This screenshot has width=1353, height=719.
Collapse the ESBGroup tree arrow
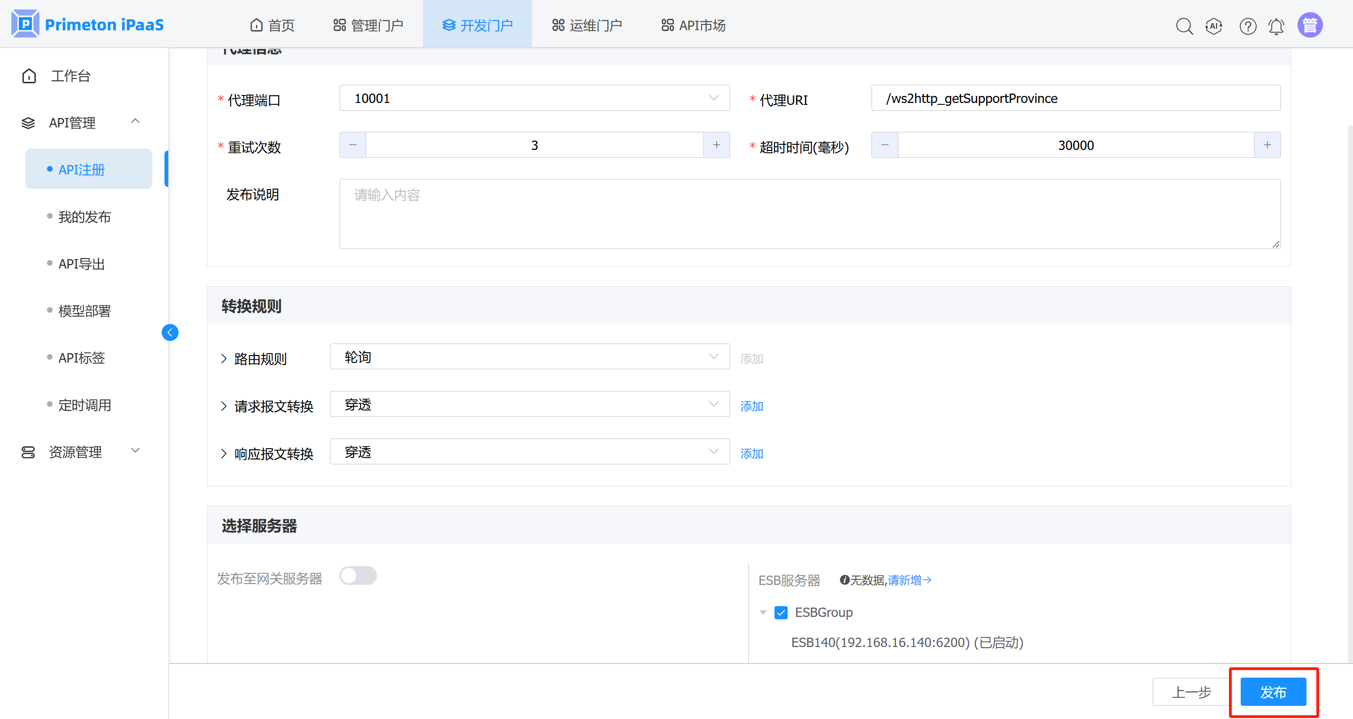click(x=763, y=612)
